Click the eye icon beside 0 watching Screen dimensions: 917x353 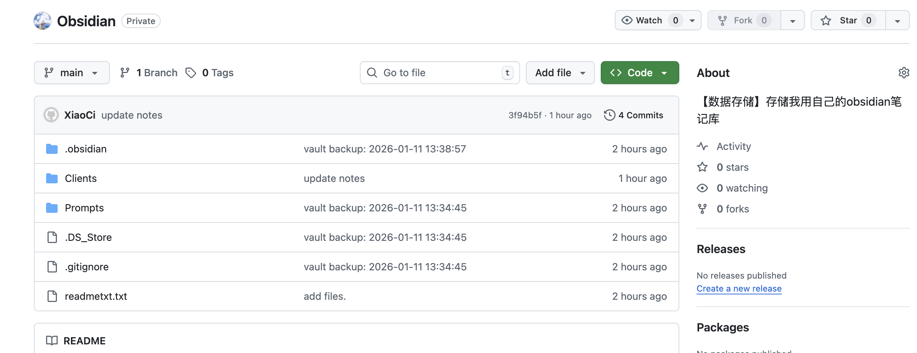(702, 188)
